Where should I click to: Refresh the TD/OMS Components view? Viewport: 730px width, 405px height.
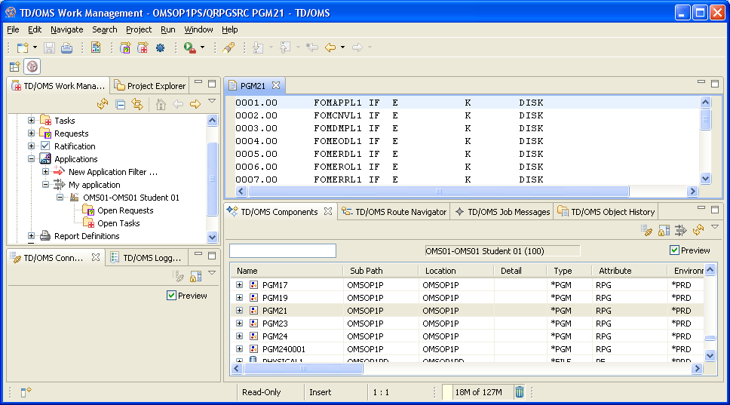tap(698, 230)
